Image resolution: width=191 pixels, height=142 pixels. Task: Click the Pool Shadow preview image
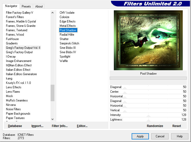pos(148,40)
